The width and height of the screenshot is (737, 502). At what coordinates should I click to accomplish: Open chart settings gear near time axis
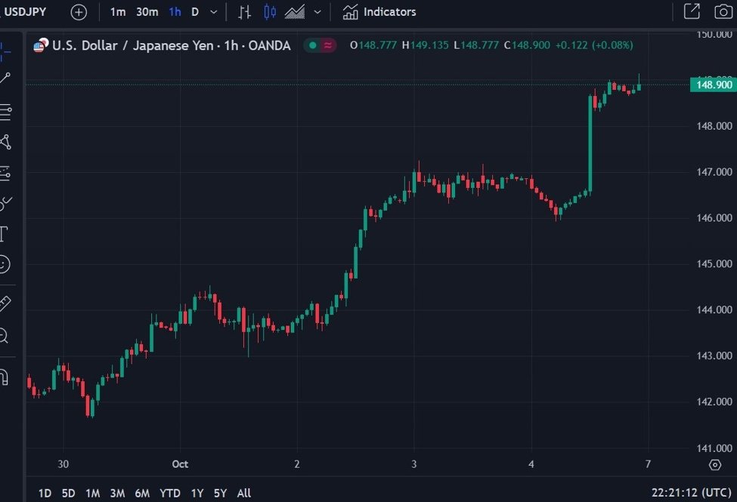714,464
